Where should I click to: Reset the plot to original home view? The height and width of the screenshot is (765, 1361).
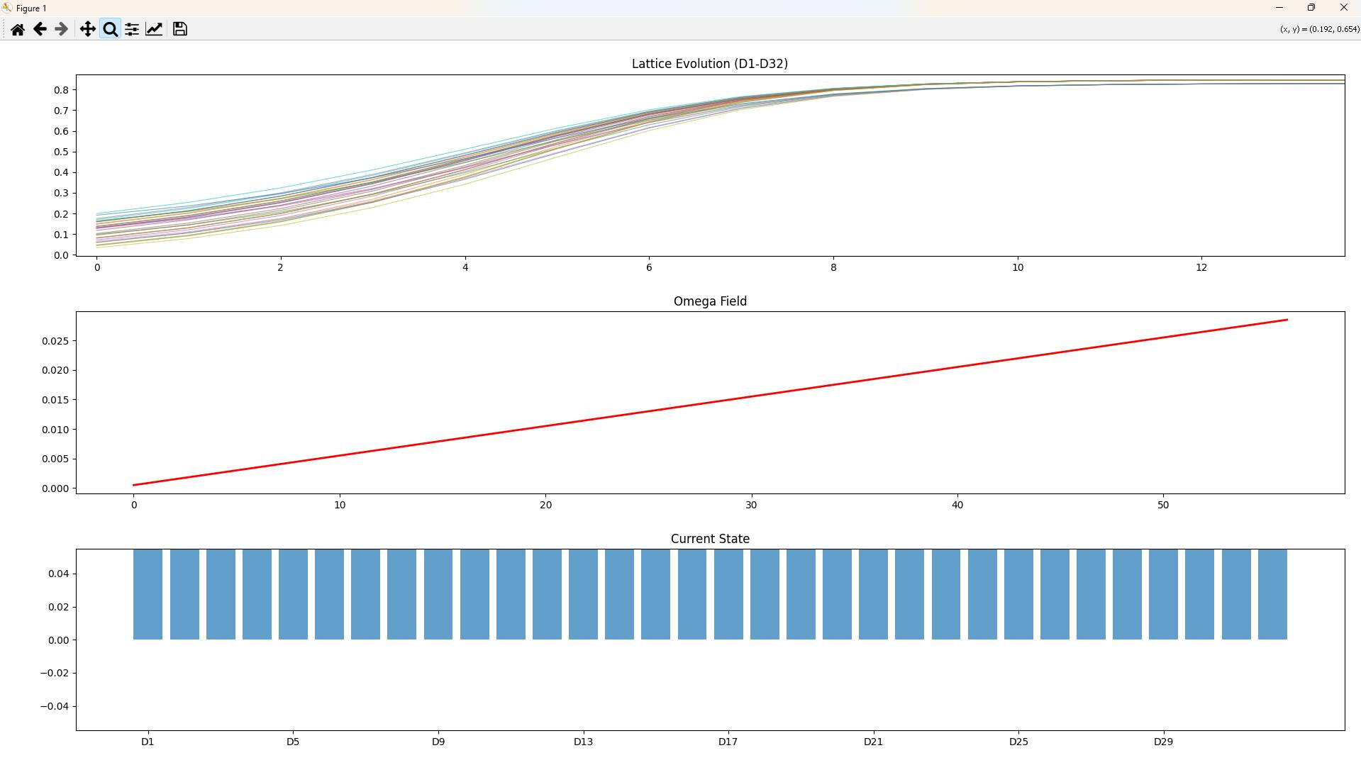coord(18,29)
